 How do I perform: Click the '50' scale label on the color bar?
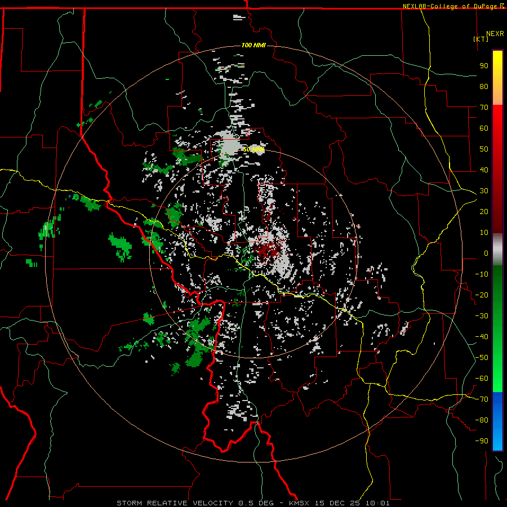(484, 149)
